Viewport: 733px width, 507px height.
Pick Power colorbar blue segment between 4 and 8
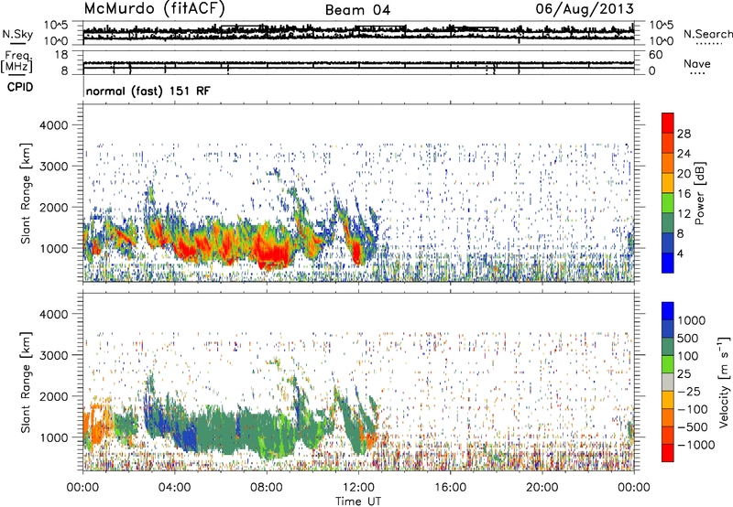668,243
